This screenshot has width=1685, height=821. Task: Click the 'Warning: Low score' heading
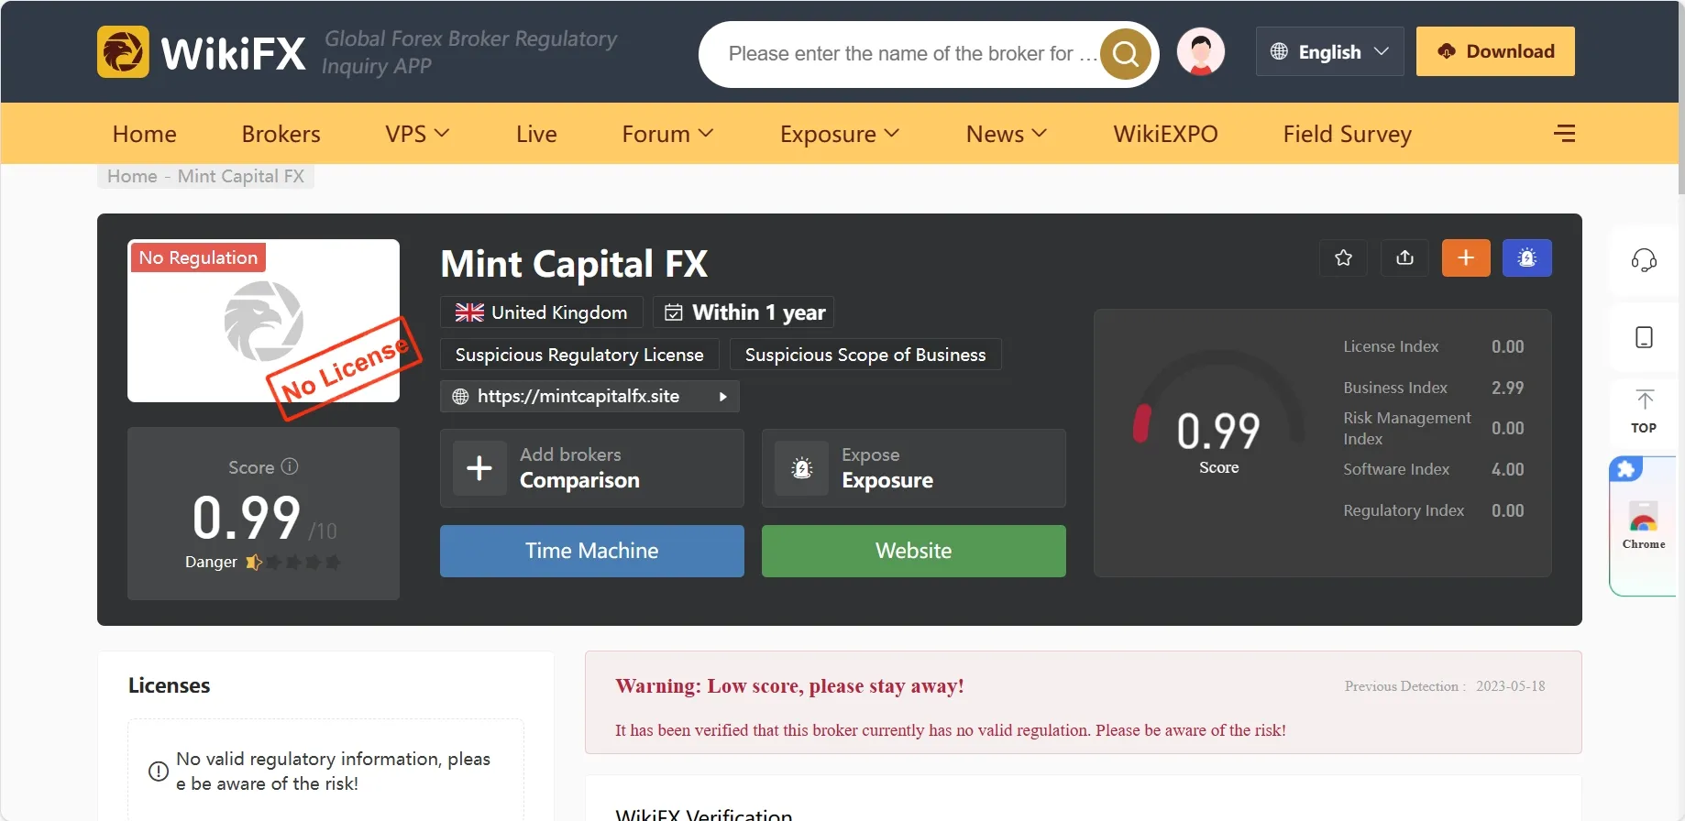tap(789, 685)
